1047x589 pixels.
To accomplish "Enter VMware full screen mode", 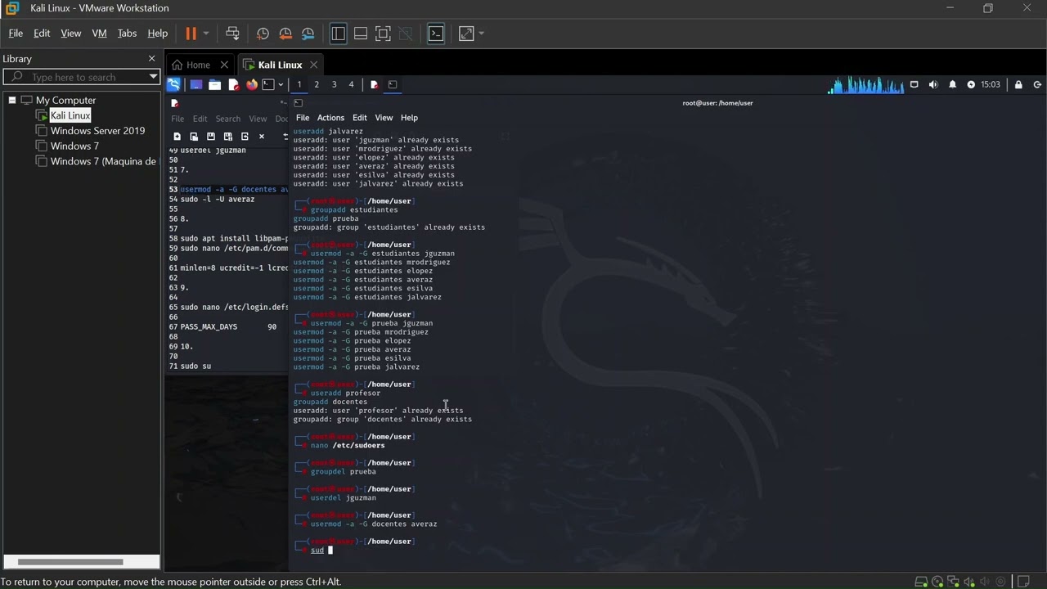I will tap(383, 34).
